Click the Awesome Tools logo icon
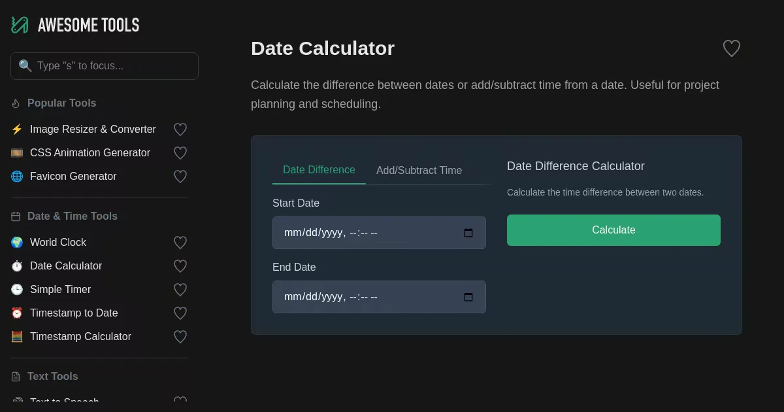784x412 pixels. [x=20, y=25]
